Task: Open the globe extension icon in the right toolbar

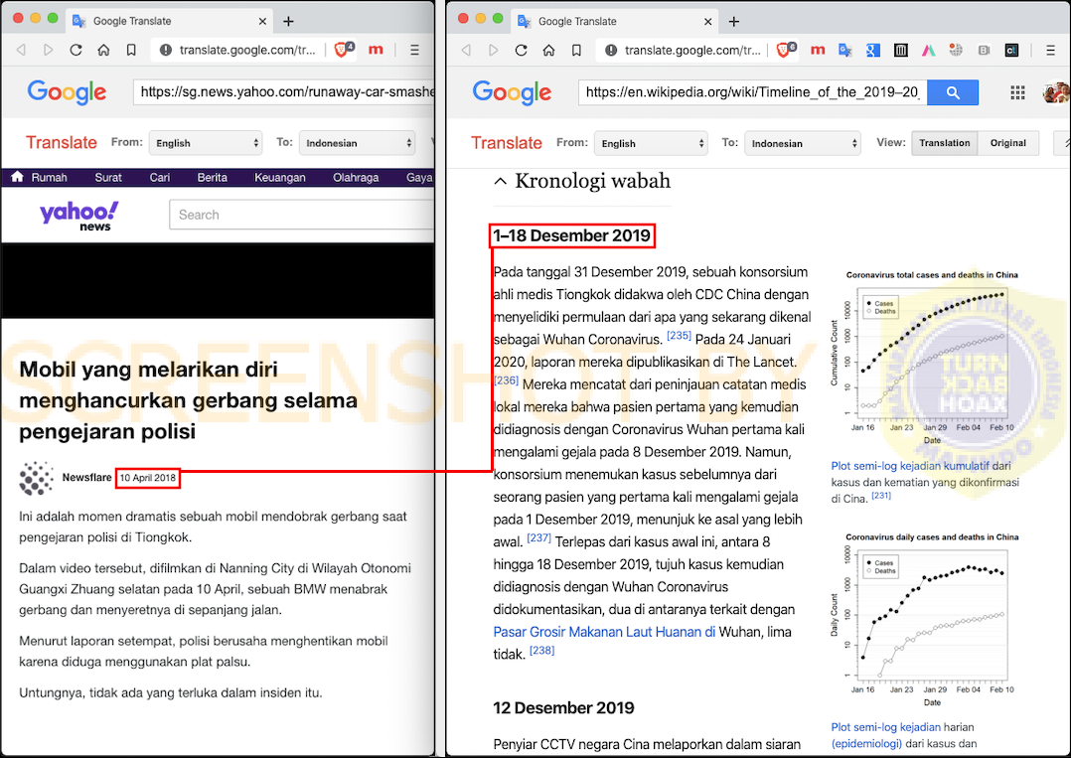Action: [956, 50]
